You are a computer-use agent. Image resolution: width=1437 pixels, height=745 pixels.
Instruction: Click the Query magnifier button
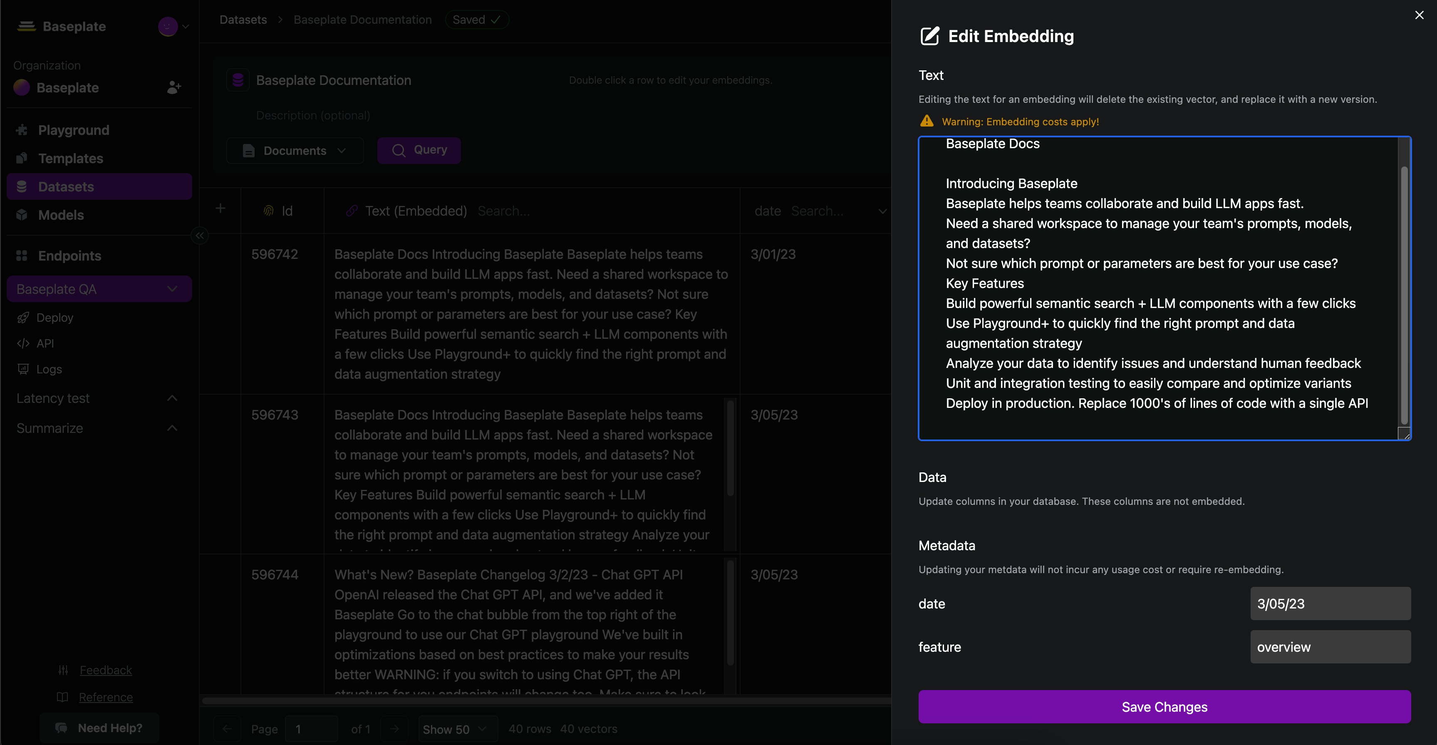pos(419,150)
